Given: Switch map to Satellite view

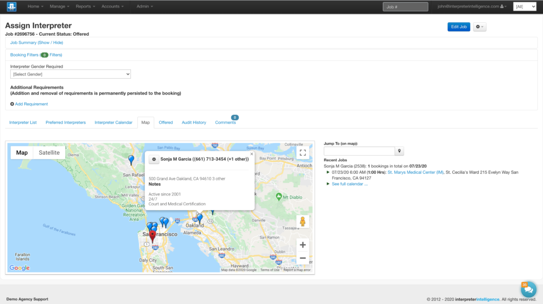Looking at the screenshot, I should [49, 153].
